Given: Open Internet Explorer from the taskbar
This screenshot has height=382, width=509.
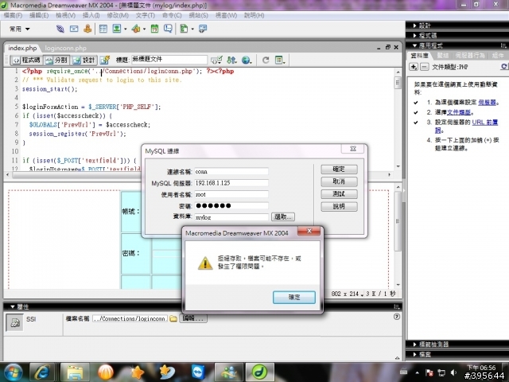Looking at the screenshot, I should tap(42, 372).
